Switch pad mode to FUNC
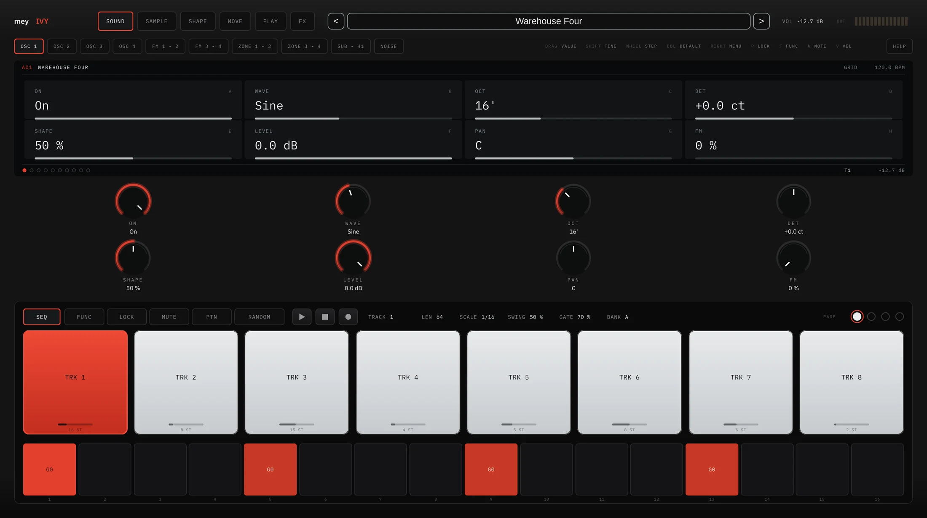The height and width of the screenshot is (518, 927). tap(84, 317)
